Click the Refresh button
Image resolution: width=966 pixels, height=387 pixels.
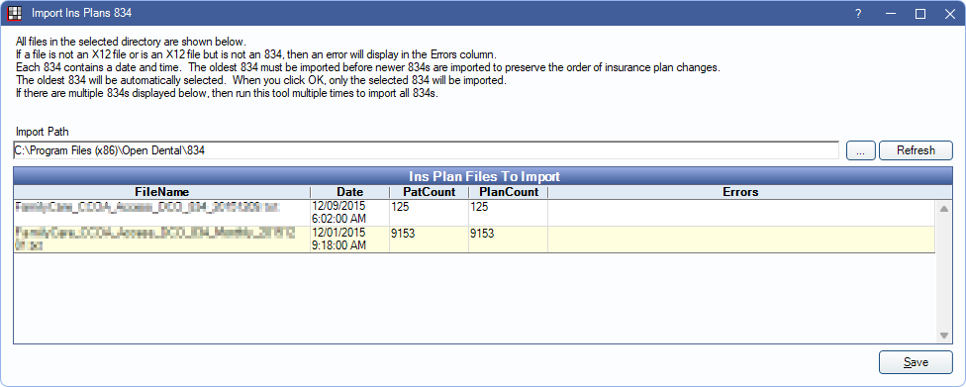click(916, 150)
